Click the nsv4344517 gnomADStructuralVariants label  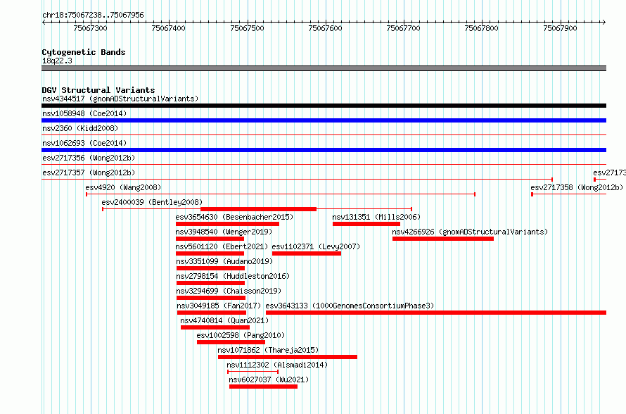pos(120,99)
